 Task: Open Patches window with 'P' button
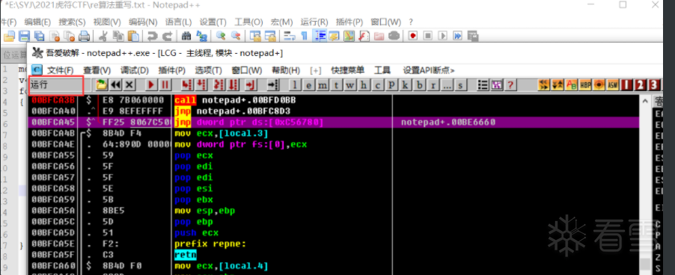pos(391,85)
